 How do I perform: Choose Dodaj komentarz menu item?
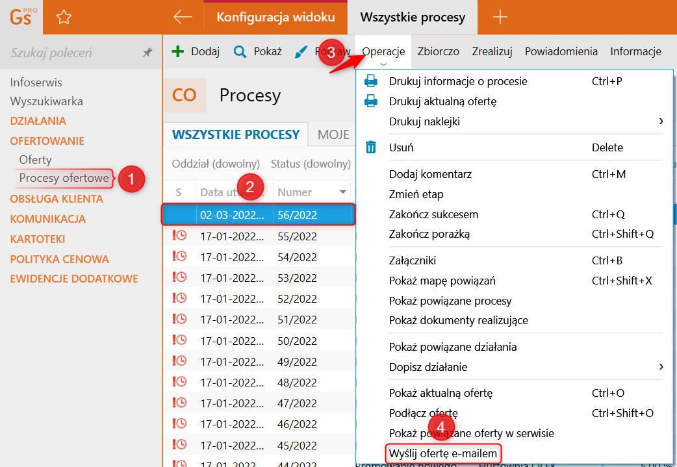pyautogui.click(x=430, y=174)
